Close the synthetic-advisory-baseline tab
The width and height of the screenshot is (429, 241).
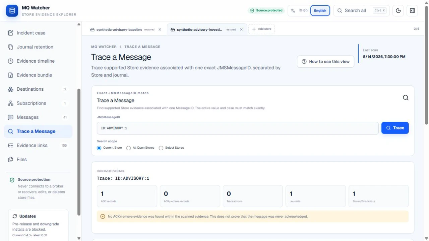[160, 29]
